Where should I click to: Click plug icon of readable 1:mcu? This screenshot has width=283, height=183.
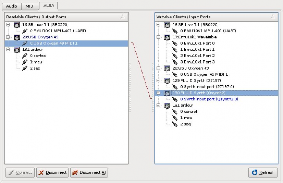coord(25,62)
